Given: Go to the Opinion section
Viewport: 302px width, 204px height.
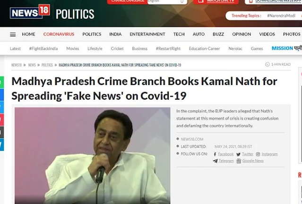Looking at the screenshot, I should 242,34.
